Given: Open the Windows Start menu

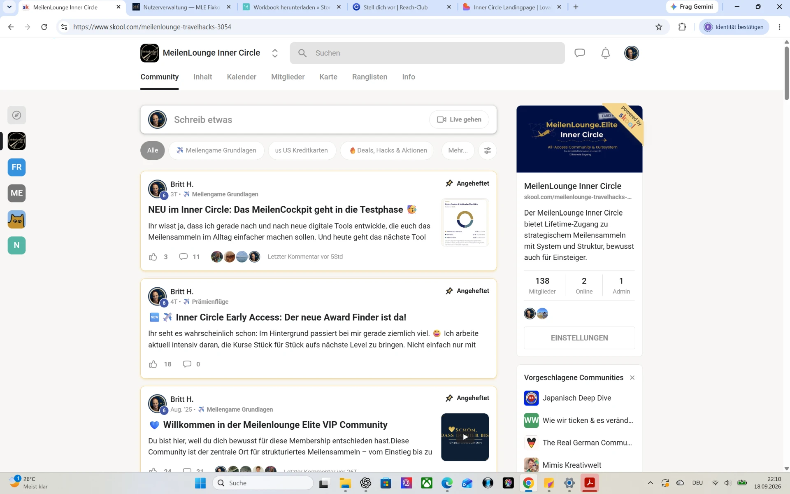Looking at the screenshot, I should (200, 483).
